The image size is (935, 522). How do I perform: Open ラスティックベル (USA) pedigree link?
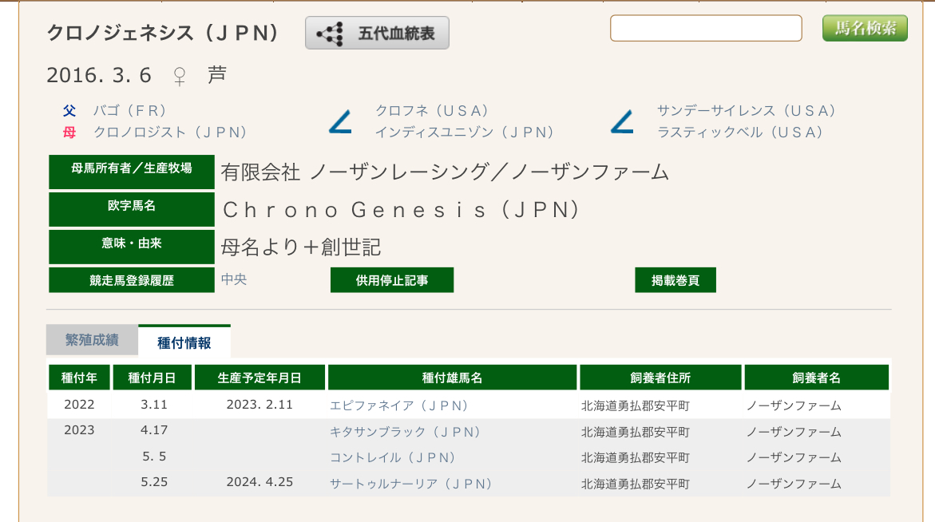pos(740,132)
